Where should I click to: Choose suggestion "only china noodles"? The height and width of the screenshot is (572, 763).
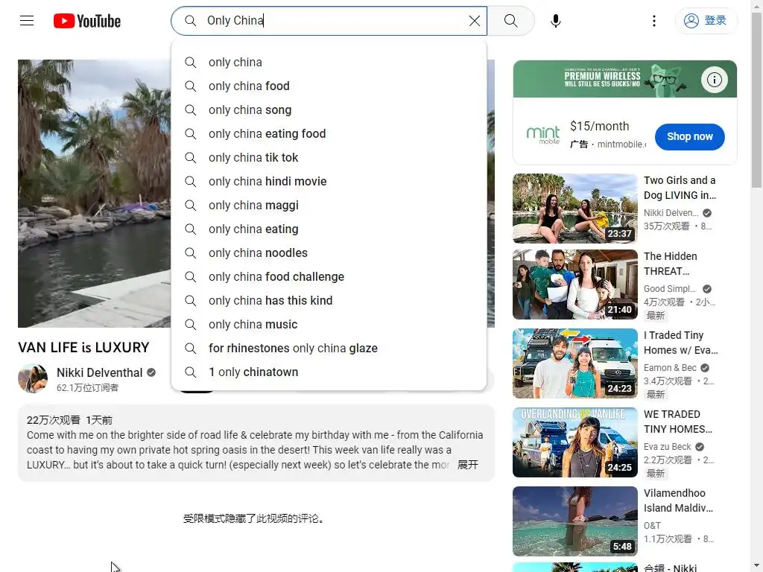329,253
